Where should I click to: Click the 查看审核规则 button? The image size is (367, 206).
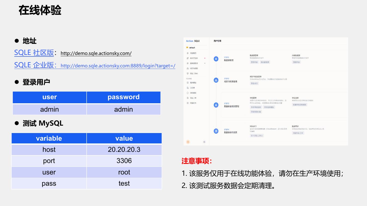256,107
